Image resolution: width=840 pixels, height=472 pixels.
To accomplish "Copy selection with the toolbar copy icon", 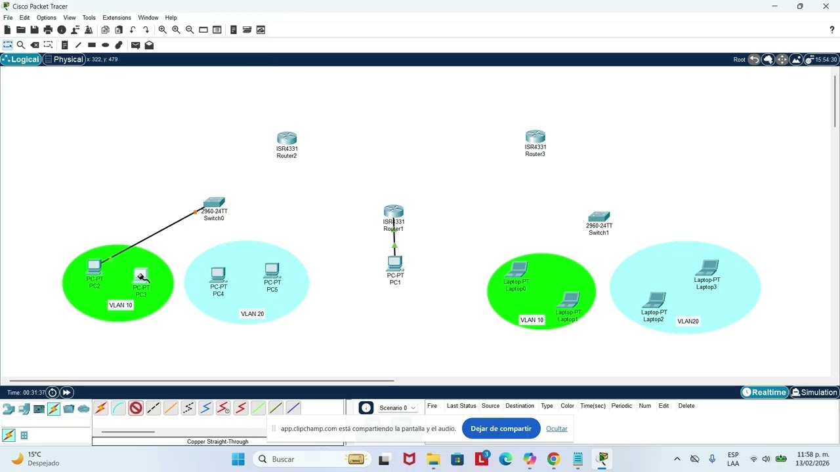I will (x=105, y=29).
